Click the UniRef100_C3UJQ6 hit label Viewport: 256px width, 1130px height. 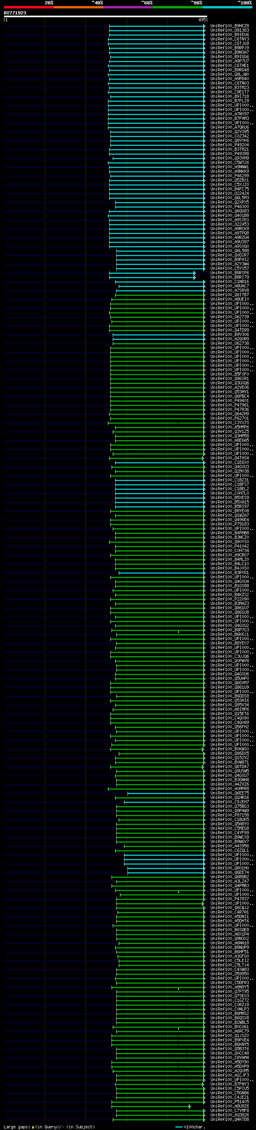(x=230, y=656)
